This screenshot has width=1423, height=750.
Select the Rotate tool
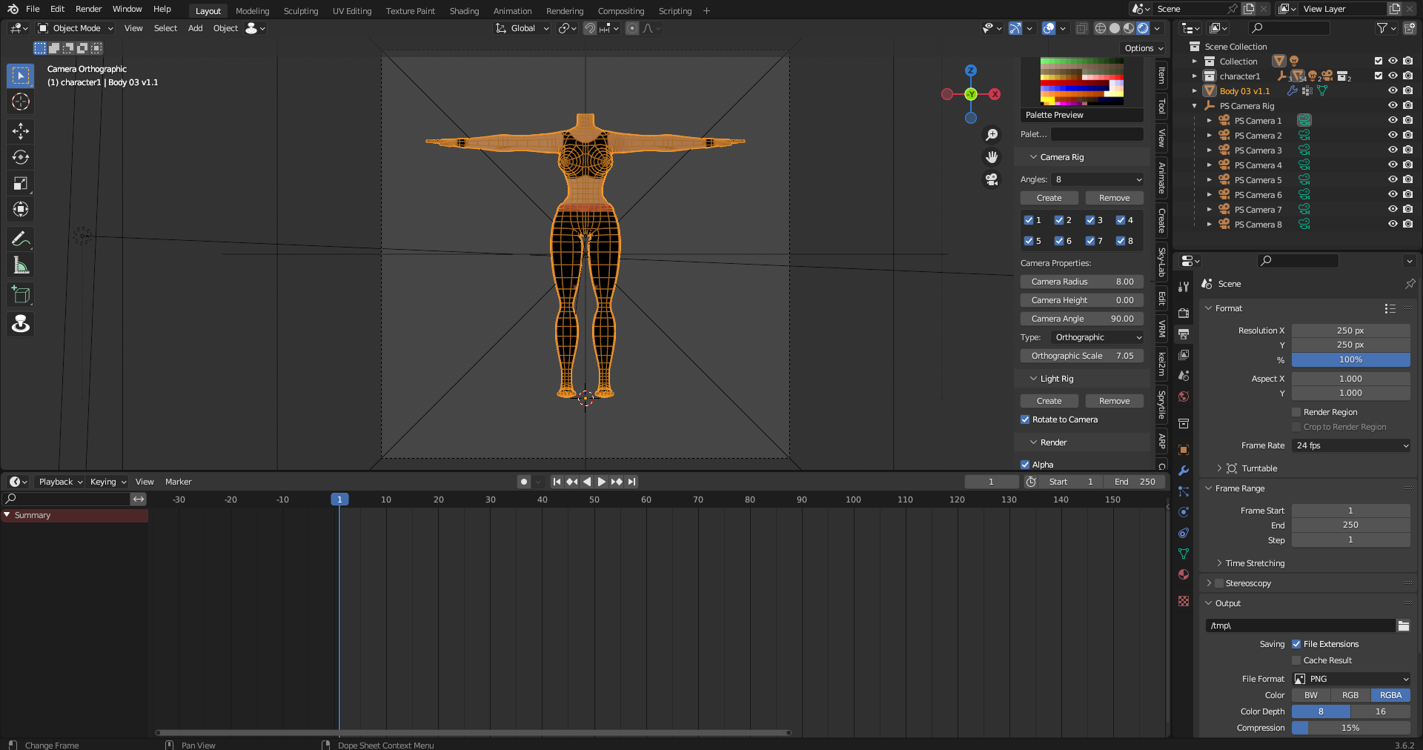[x=21, y=157]
